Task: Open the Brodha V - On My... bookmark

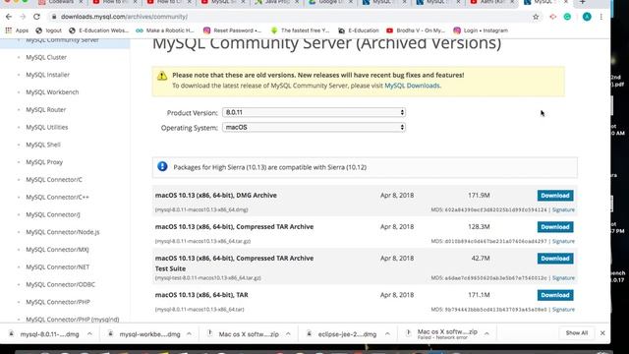Action: coord(416,30)
